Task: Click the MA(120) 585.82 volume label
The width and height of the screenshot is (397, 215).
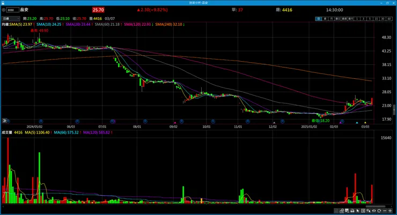Action: coord(97,132)
